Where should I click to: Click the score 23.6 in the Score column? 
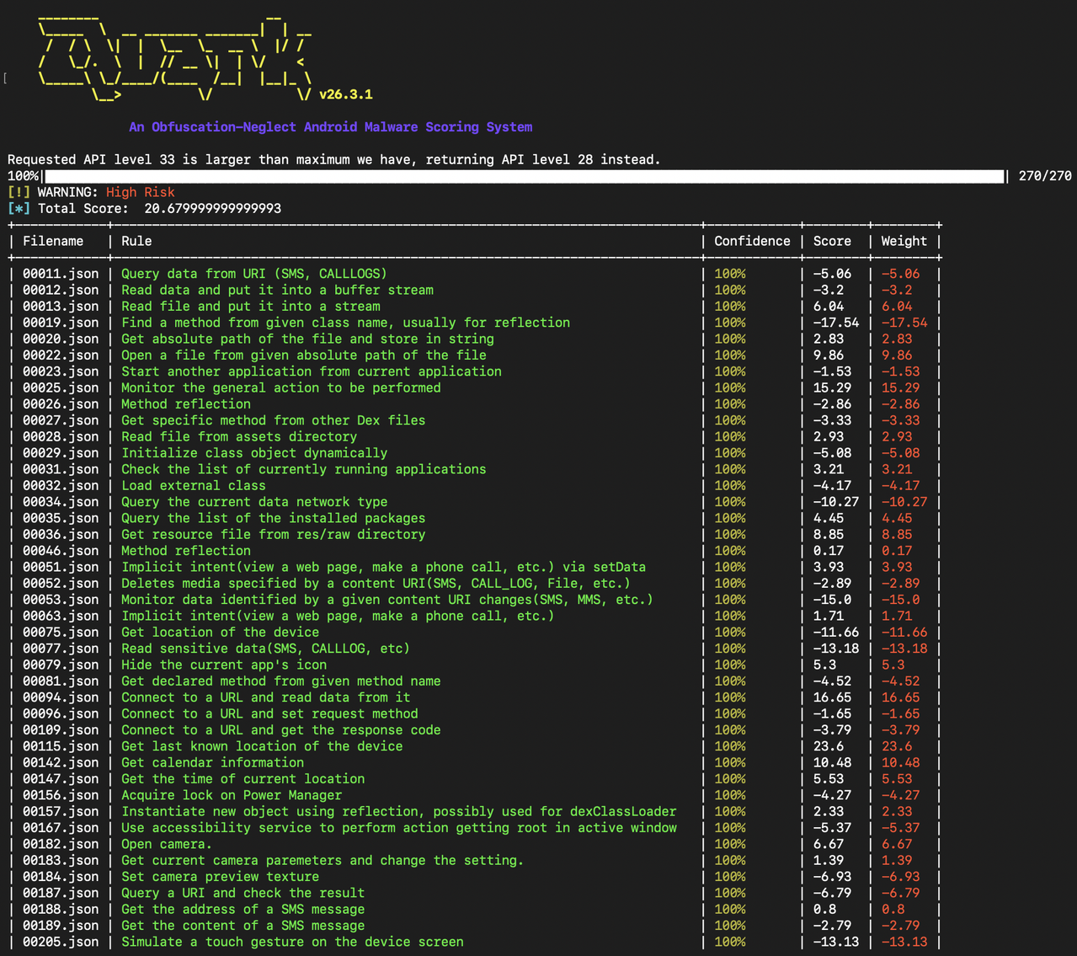(829, 746)
